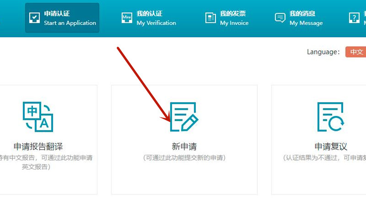
Task: Click the 申请复议 card description text
Action: click(324, 158)
